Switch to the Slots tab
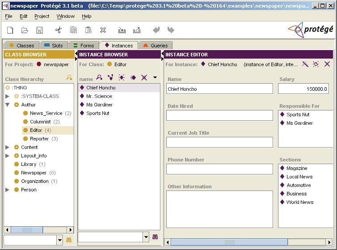Viewport: 337px width, 250px height. (x=54, y=46)
